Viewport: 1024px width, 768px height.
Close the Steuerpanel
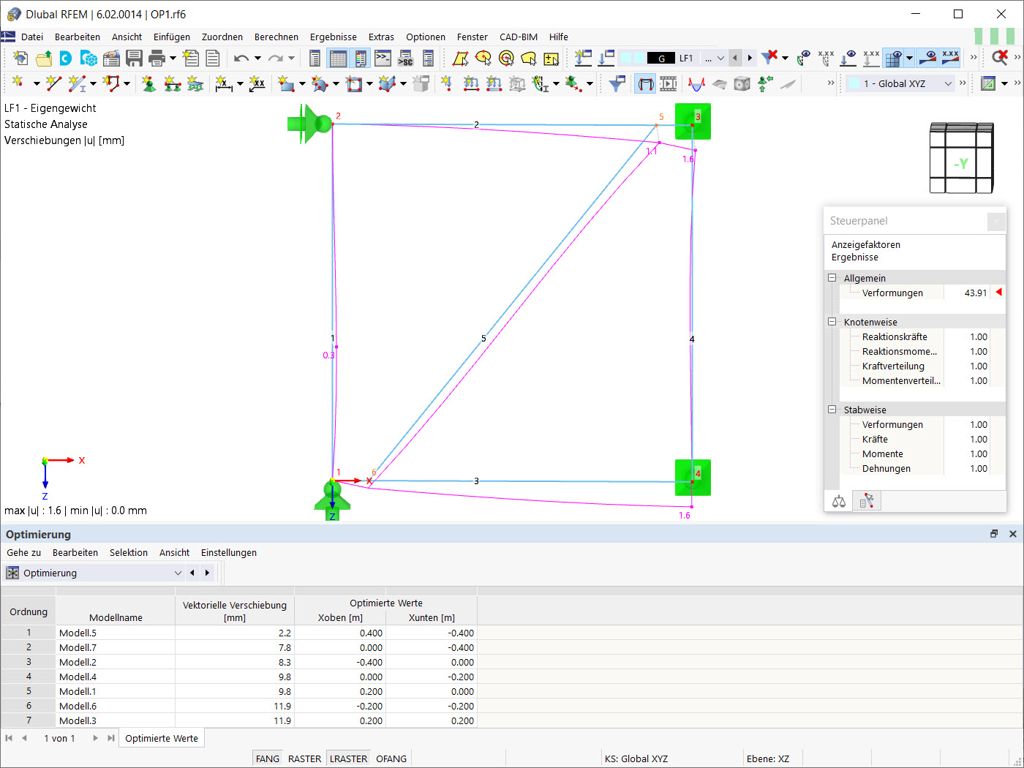[996, 221]
